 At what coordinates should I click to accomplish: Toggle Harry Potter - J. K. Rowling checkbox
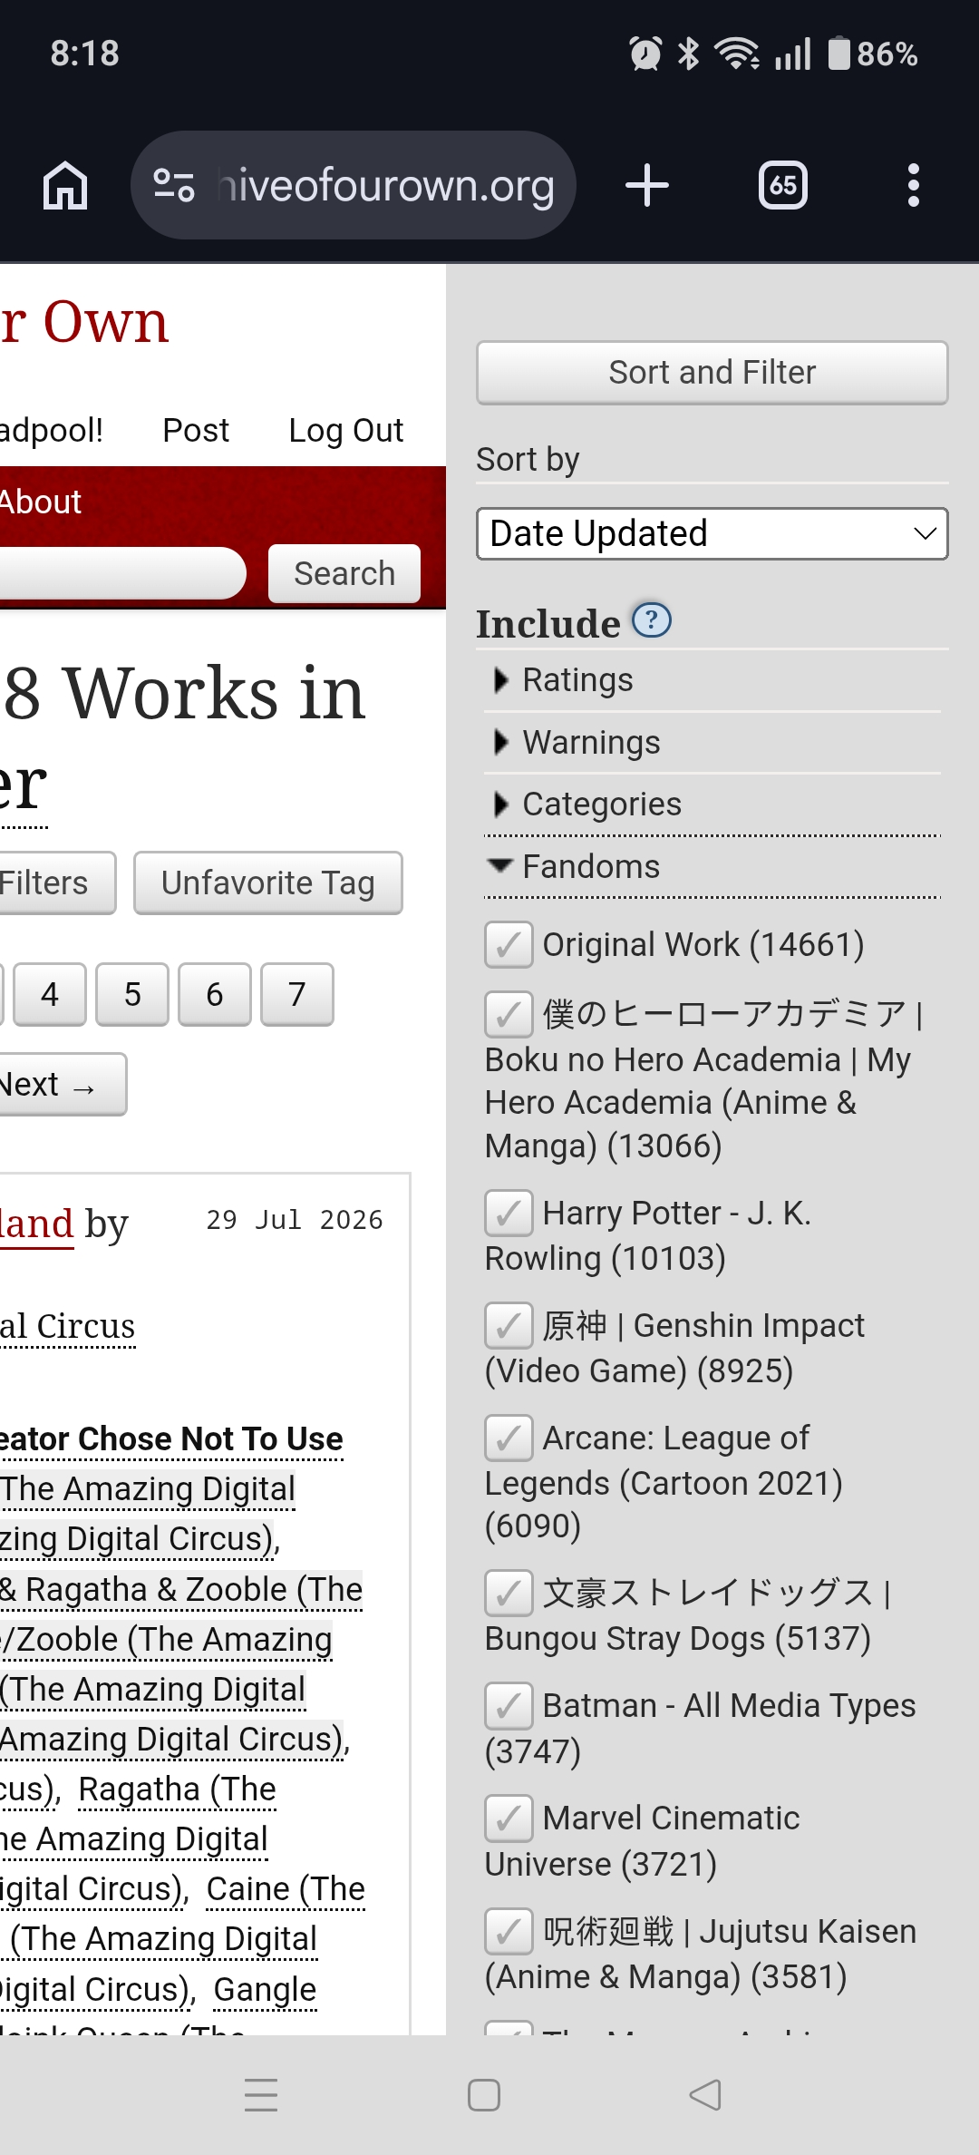click(x=509, y=1214)
